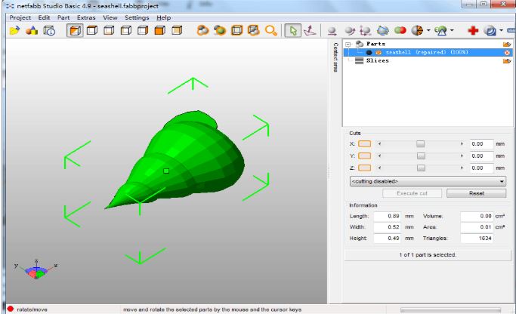This screenshot has width=516, height=314.
Task: Click the red cross repair icon
Action: pos(473,31)
